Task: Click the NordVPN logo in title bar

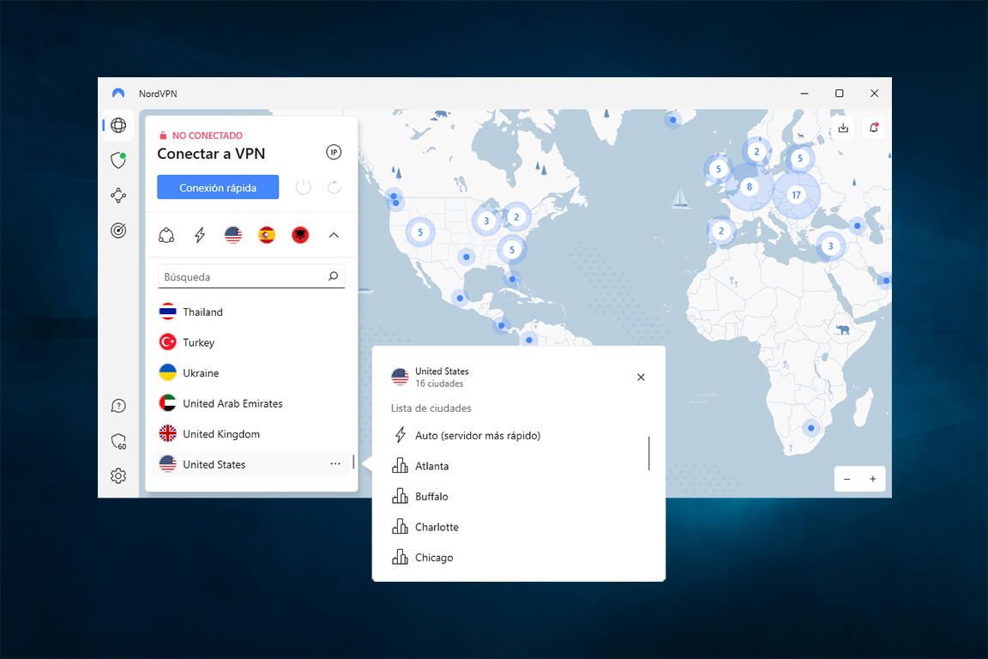Action: pyautogui.click(x=117, y=94)
